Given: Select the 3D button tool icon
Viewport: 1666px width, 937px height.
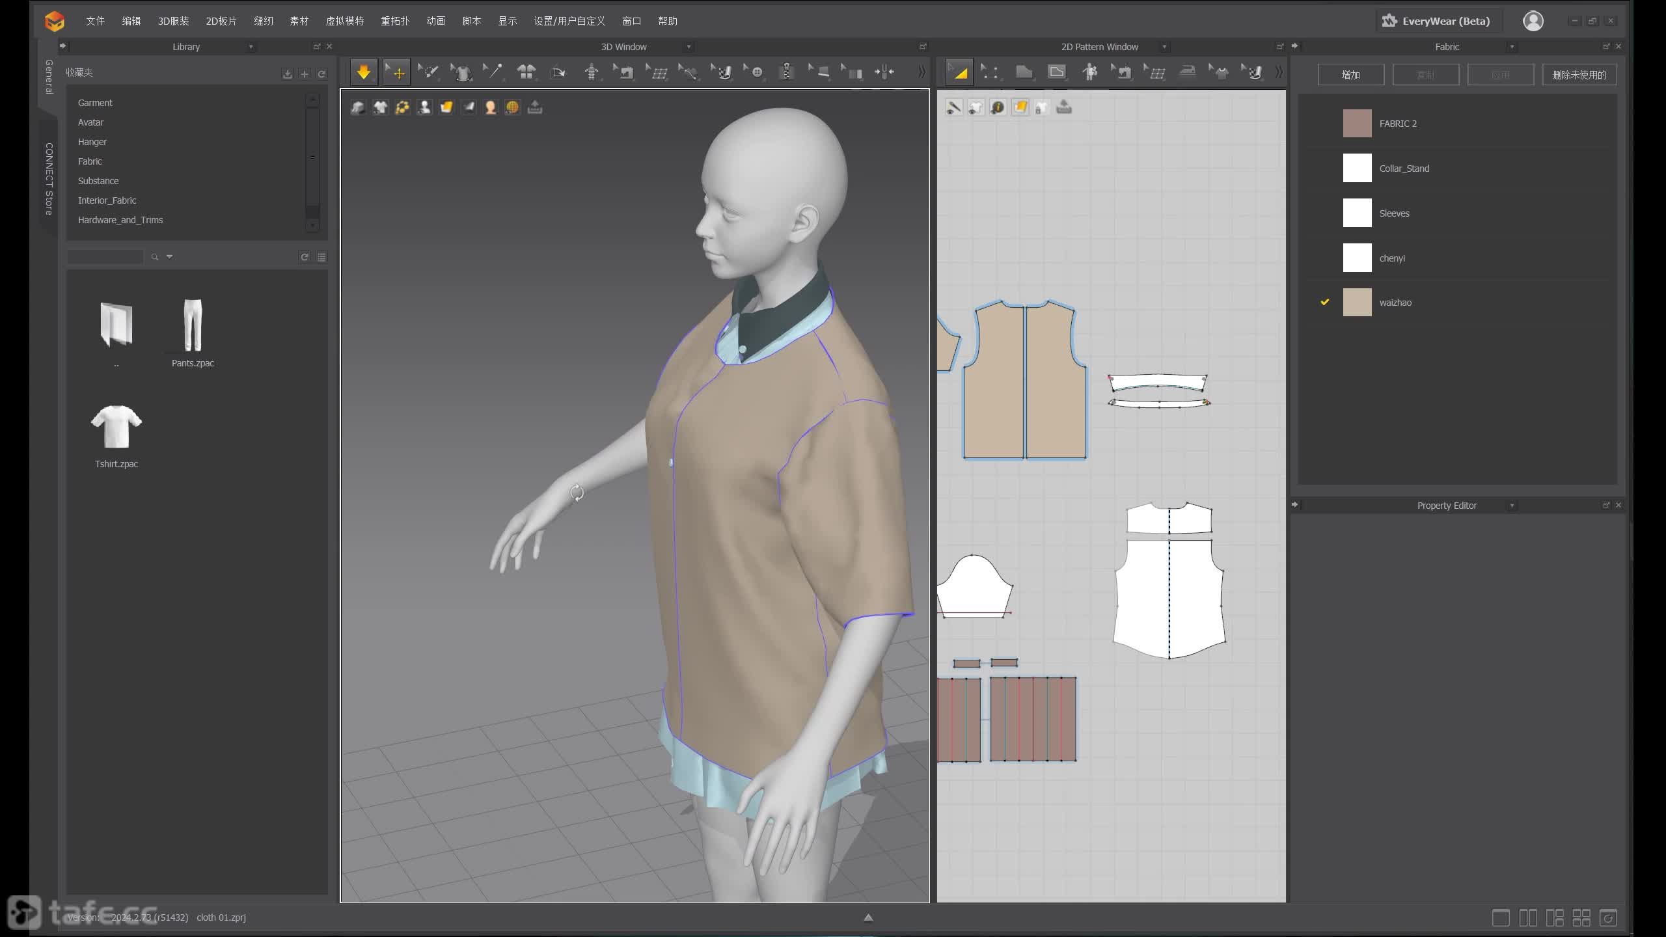Looking at the screenshot, I should pos(754,72).
